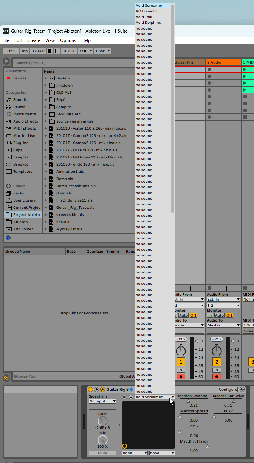This screenshot has height=463, width=254.
Task: Open the Instruments category
Action: tap(24, 114)
